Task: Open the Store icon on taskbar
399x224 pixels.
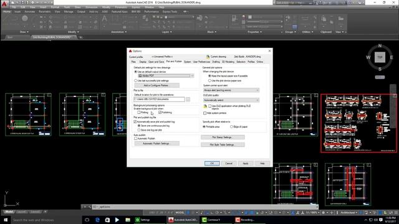Action: pos(107,220)
